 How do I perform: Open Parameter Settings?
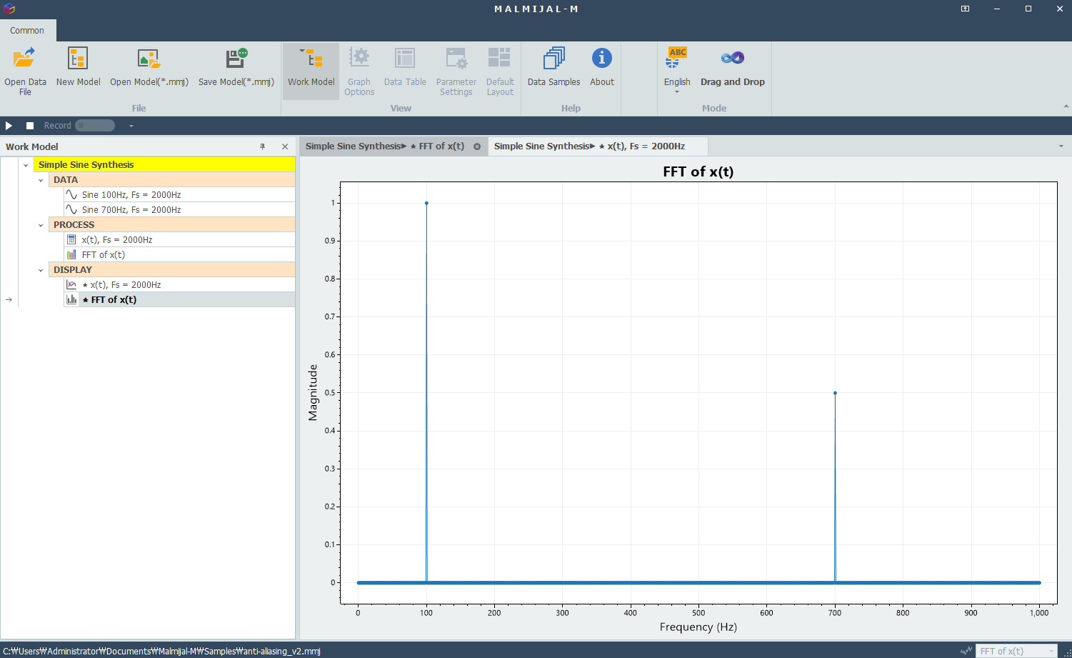point(456,71)
